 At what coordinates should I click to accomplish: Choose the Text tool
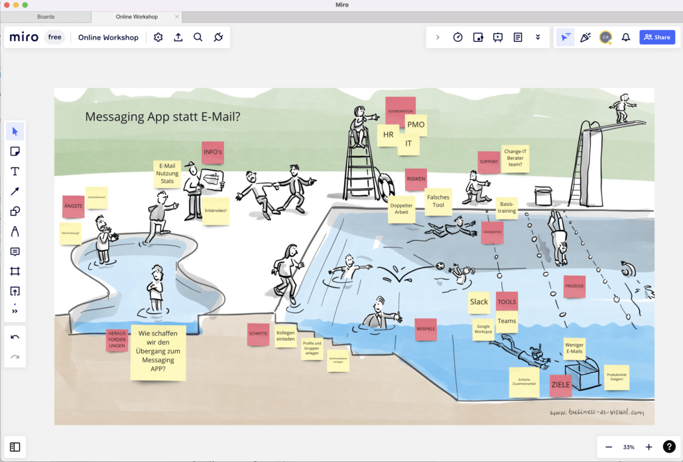tap(15, 171)
